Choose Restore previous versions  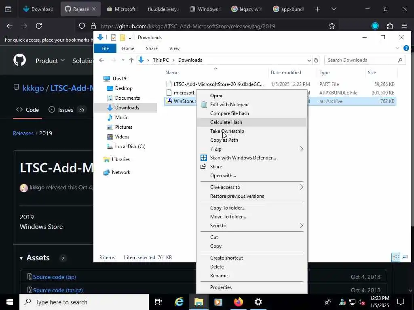(x=251, y=196)
